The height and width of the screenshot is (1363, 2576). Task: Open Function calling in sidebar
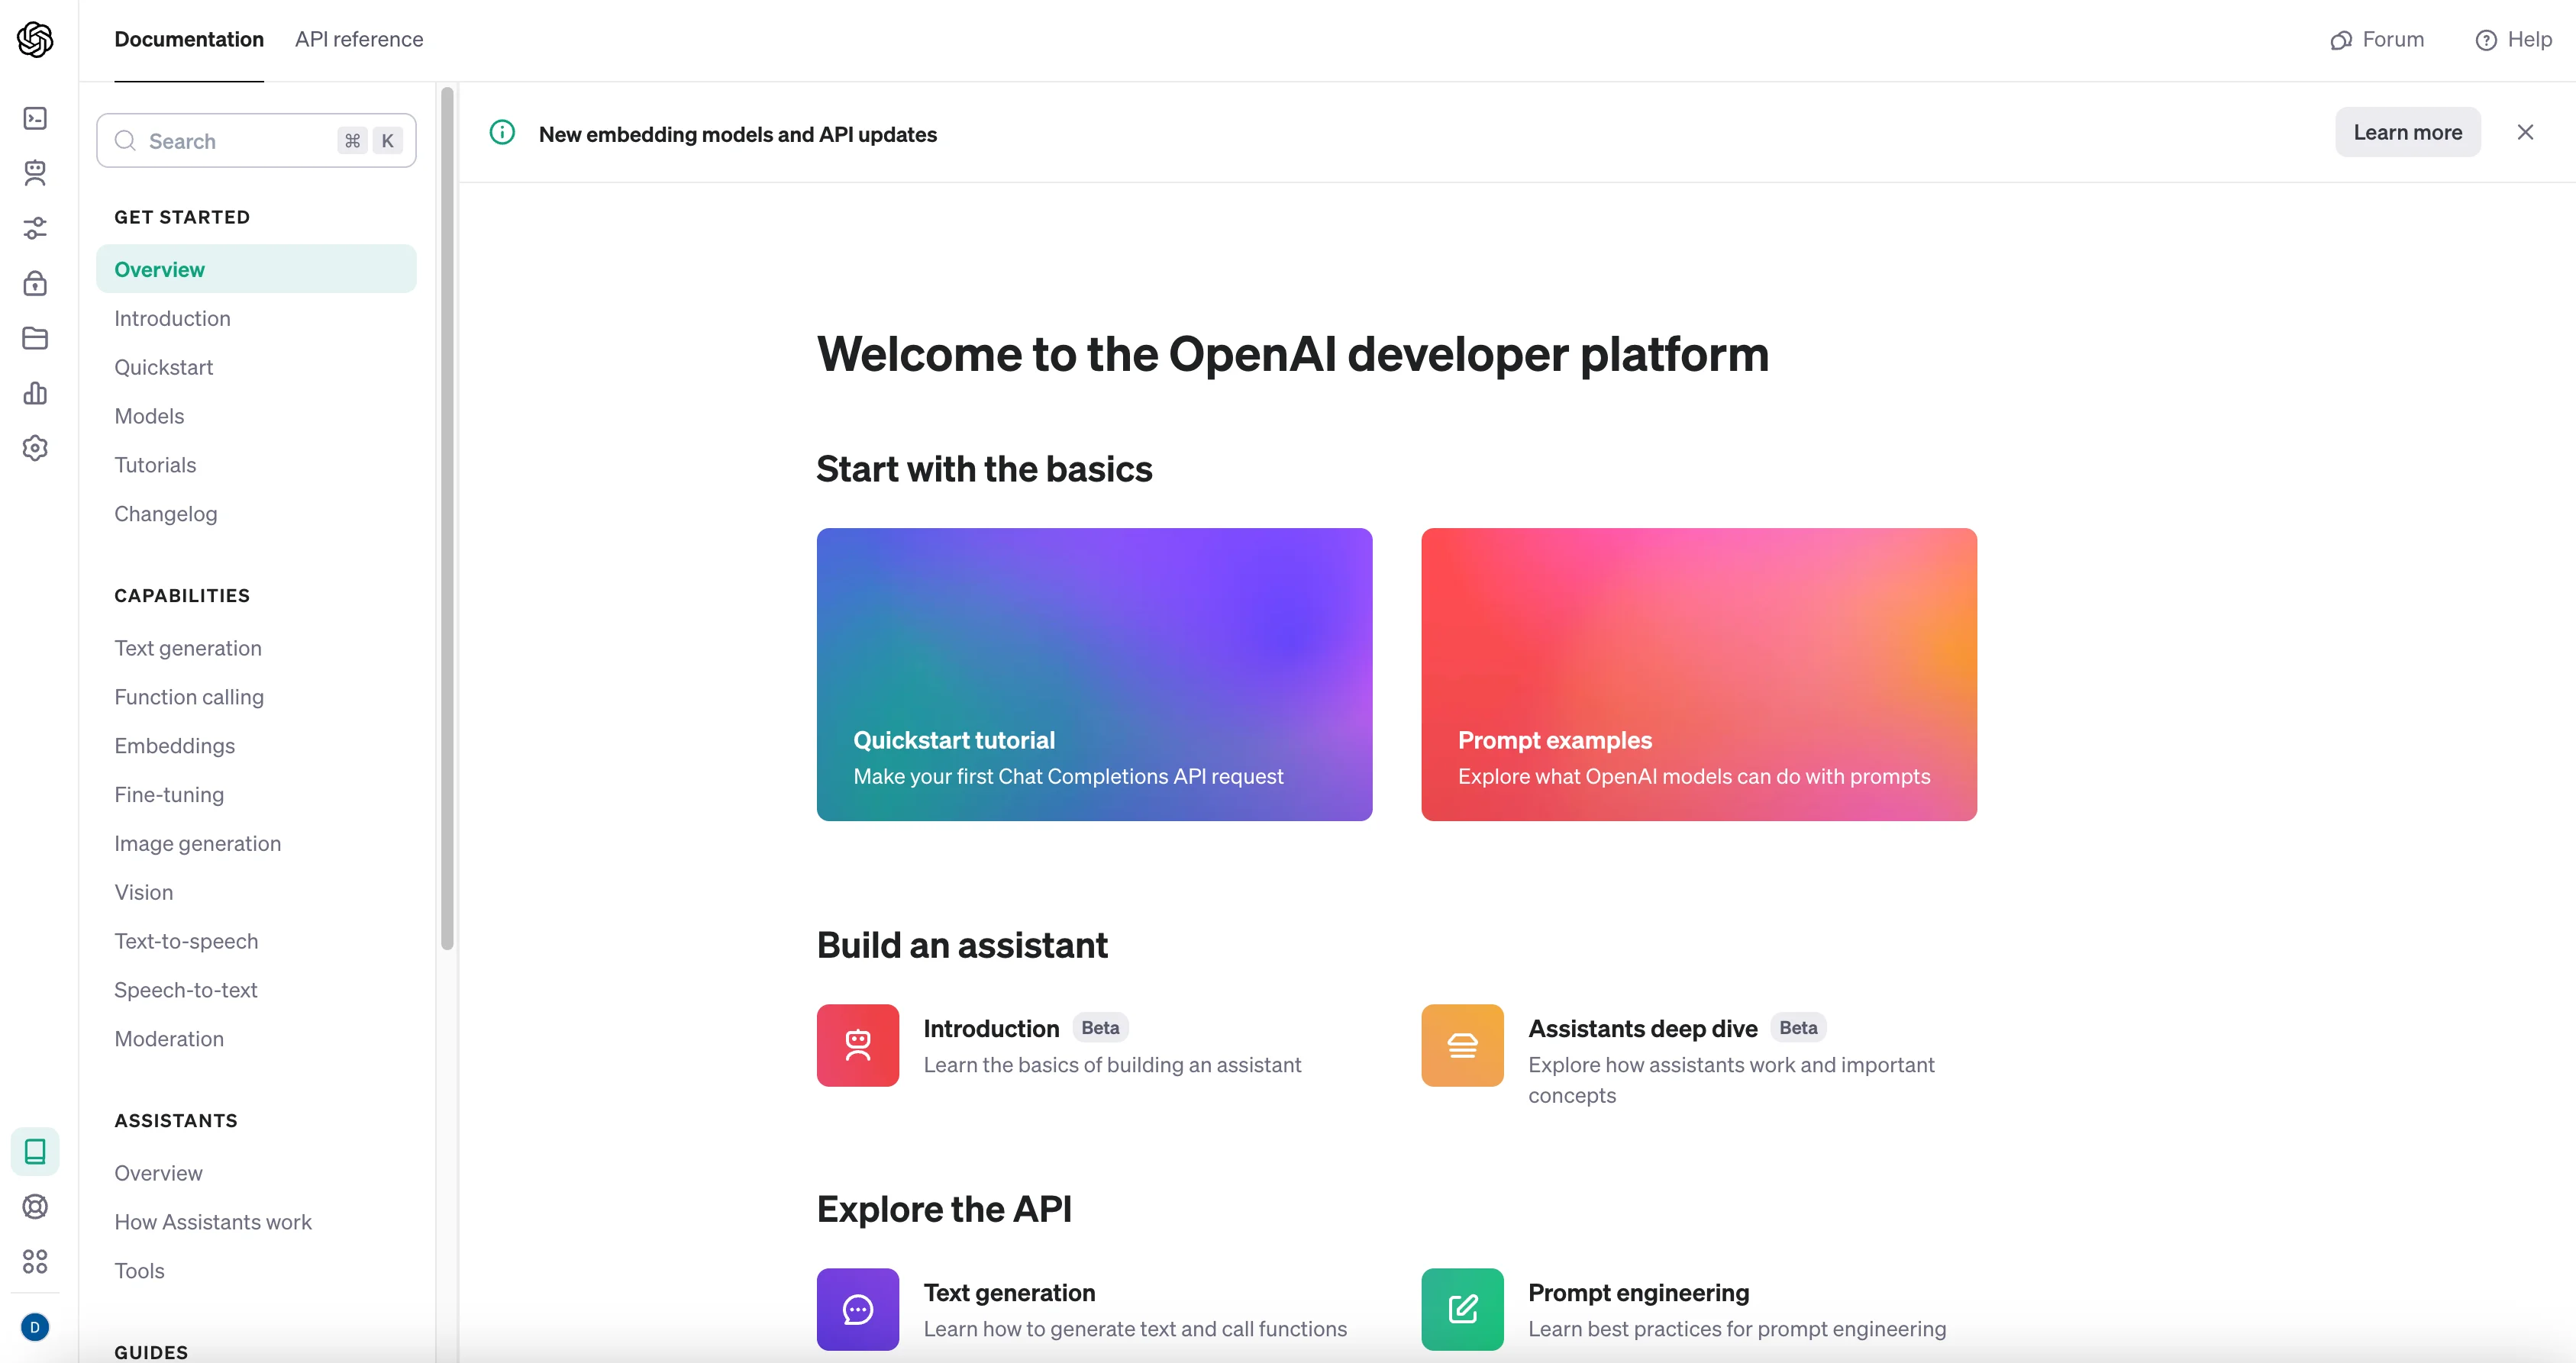pos(189,697)
